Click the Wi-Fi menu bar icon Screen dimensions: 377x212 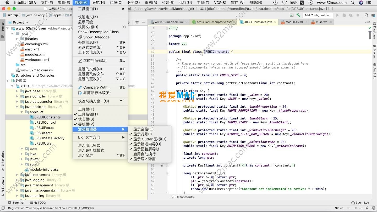click(284, 3)
